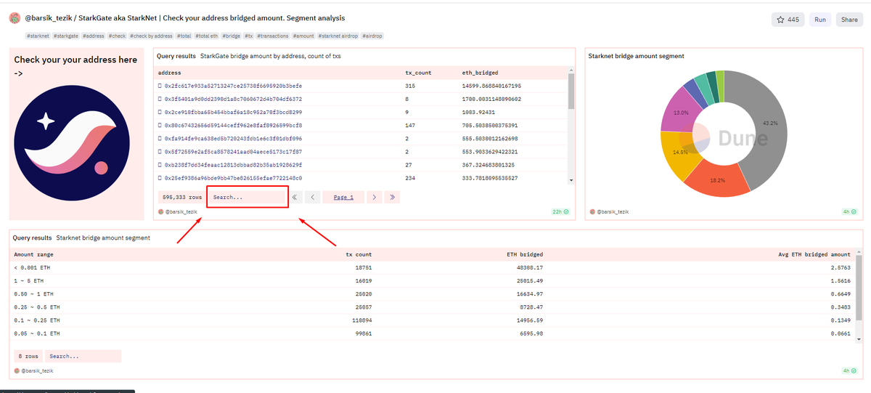Open the barsik_tezik profile avatar in the header
This screenshot has height=393, width=871.
tap(15, 17)
